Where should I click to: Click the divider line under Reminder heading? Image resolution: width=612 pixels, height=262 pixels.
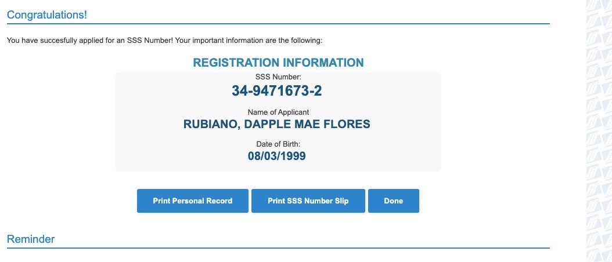click(x=278, y=248)
